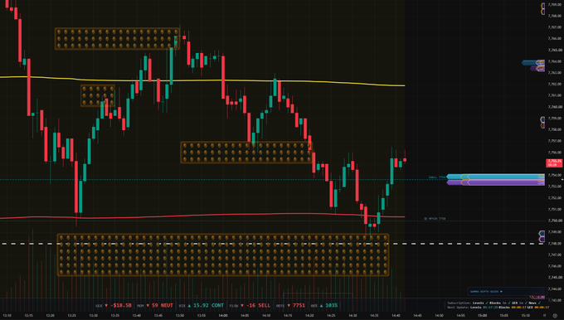Click the 103% readout in status bar
Screen dimensions: 564x320
[324, 306]
